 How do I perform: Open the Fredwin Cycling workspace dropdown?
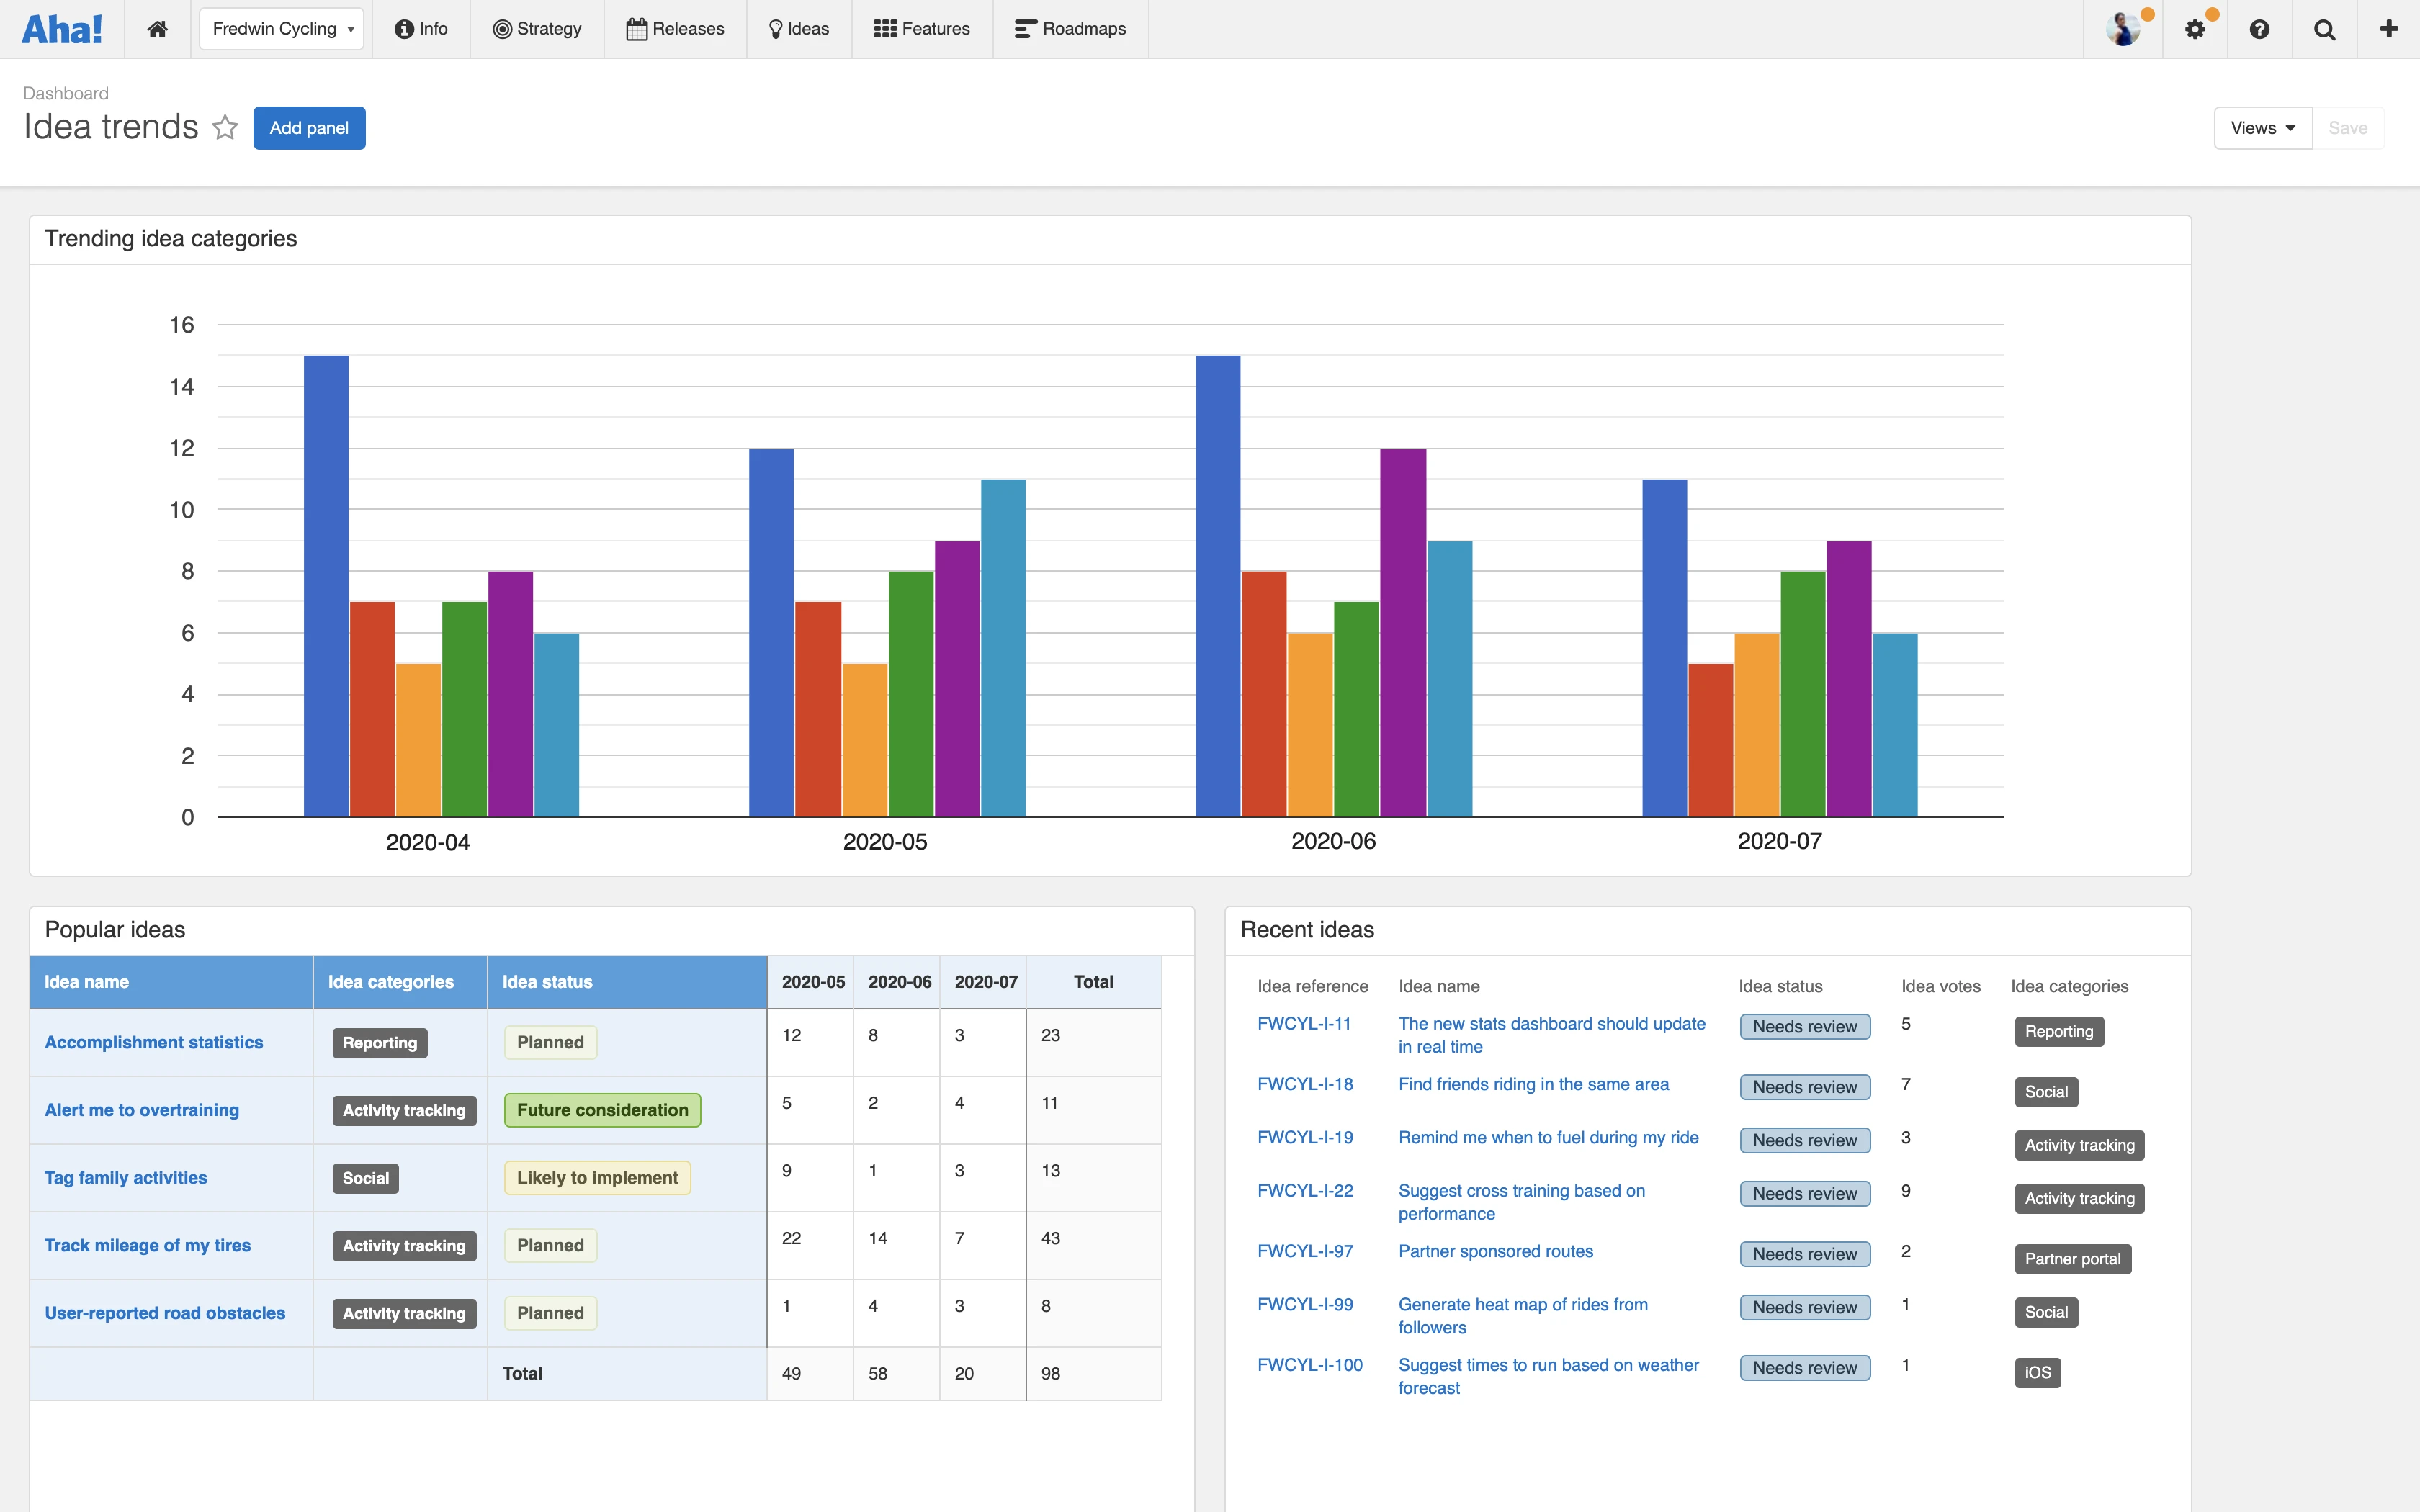click(282, 29)
